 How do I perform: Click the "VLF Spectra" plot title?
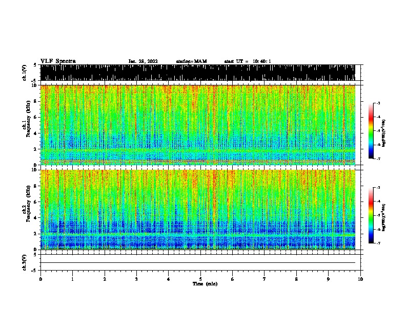pos(58,61)
